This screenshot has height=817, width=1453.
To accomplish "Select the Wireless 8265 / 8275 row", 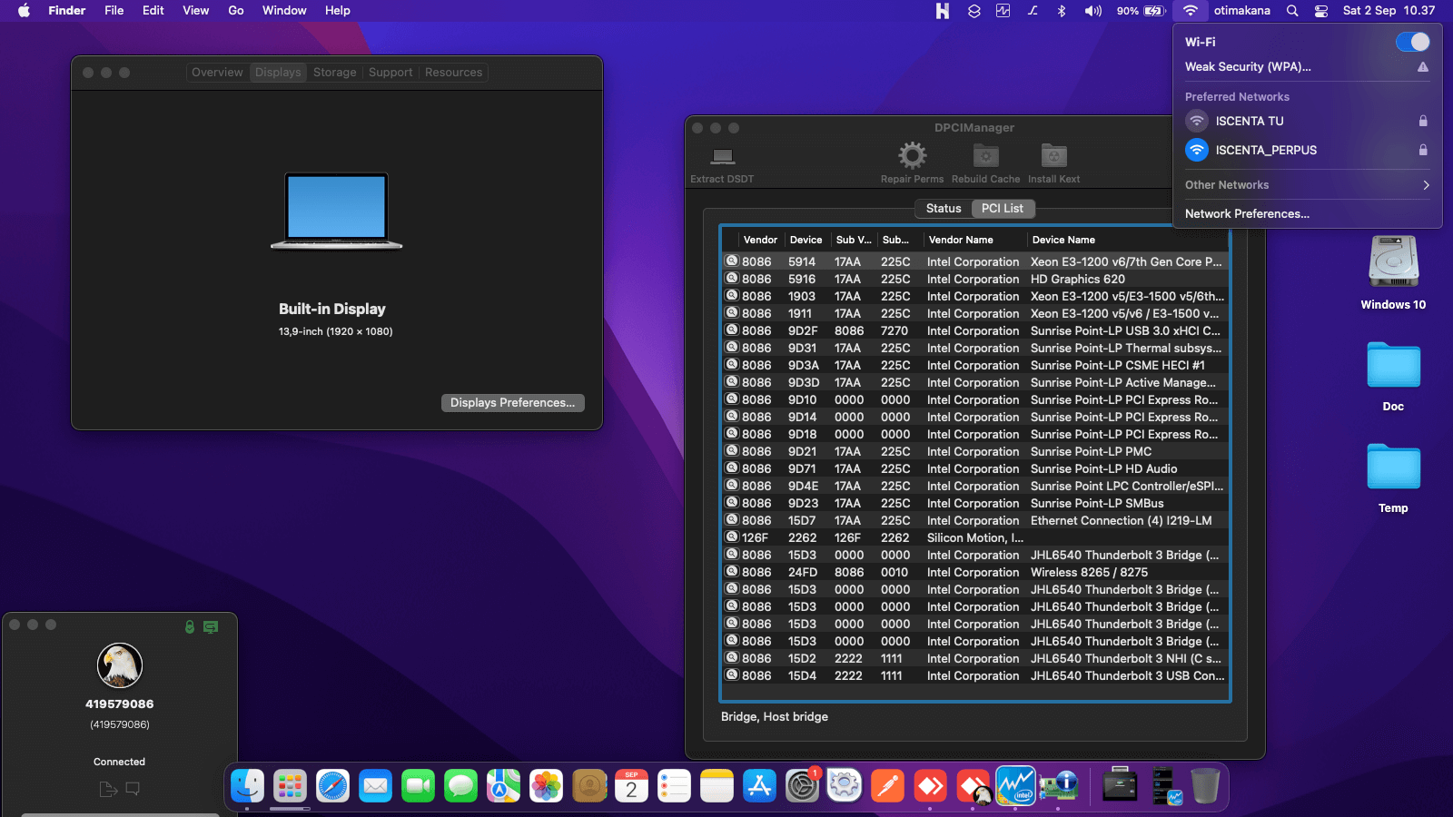I will click(975, 573).
